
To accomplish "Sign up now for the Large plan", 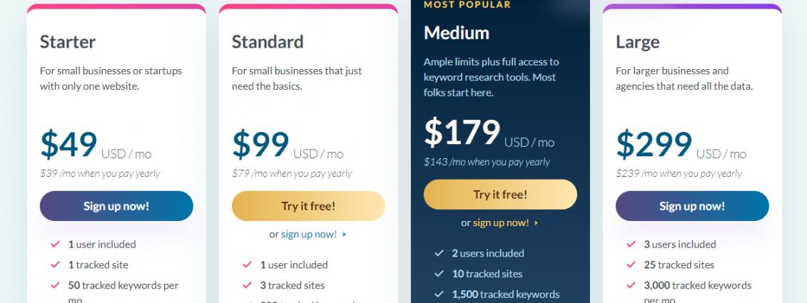I will tap(692, 206).
